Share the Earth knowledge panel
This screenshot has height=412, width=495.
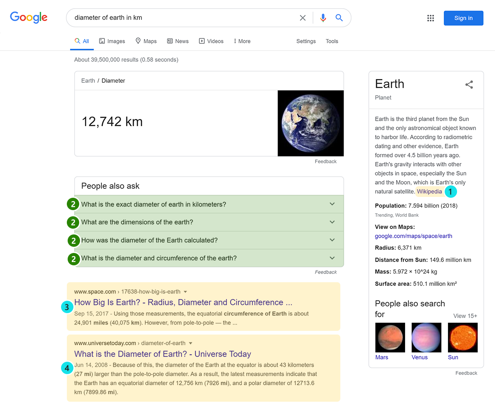(x=469, y=84)
